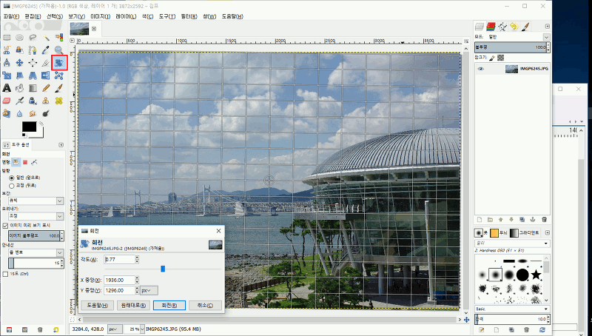Image resolution: width=592 pixels, height=336 pixels.
Task: Select the Rectangle Select tool
Action: (7, 38)
